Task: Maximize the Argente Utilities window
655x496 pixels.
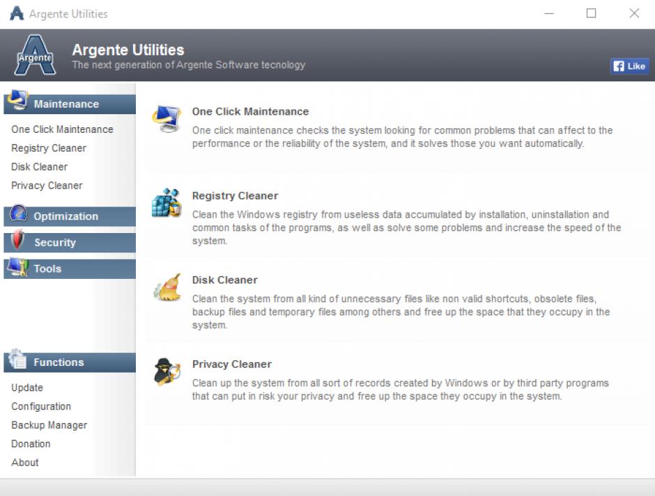Action: (591, 13)
